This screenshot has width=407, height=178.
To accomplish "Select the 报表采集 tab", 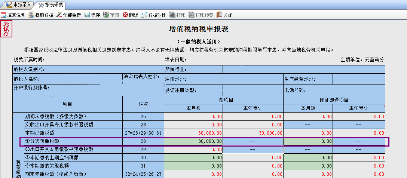I will [x=51, y=4].
